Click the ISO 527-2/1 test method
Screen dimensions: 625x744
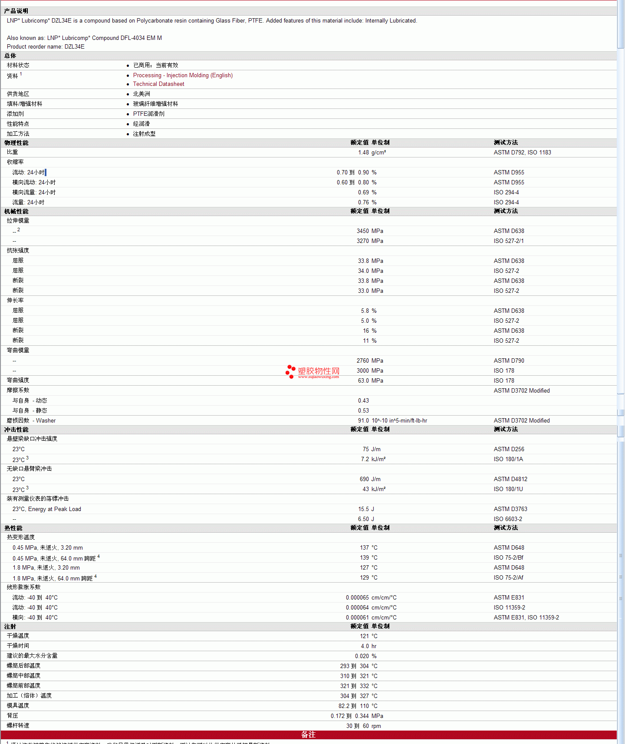coord(509,241)
